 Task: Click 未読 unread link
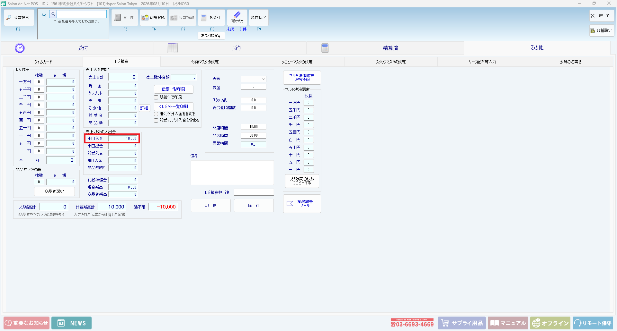point(230,29)
